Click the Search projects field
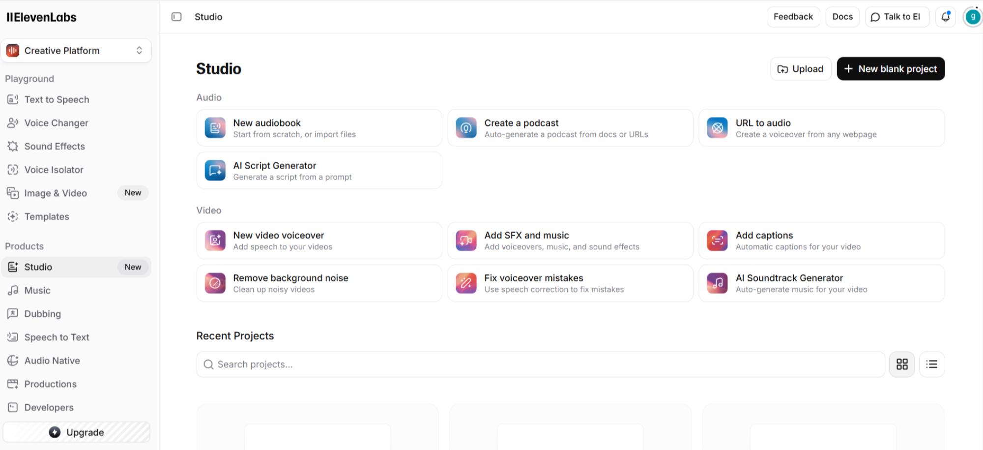The height and width of the screenshot is (450, 983). 541,364
